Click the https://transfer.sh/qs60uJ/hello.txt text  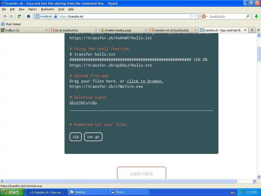[111, 65]
